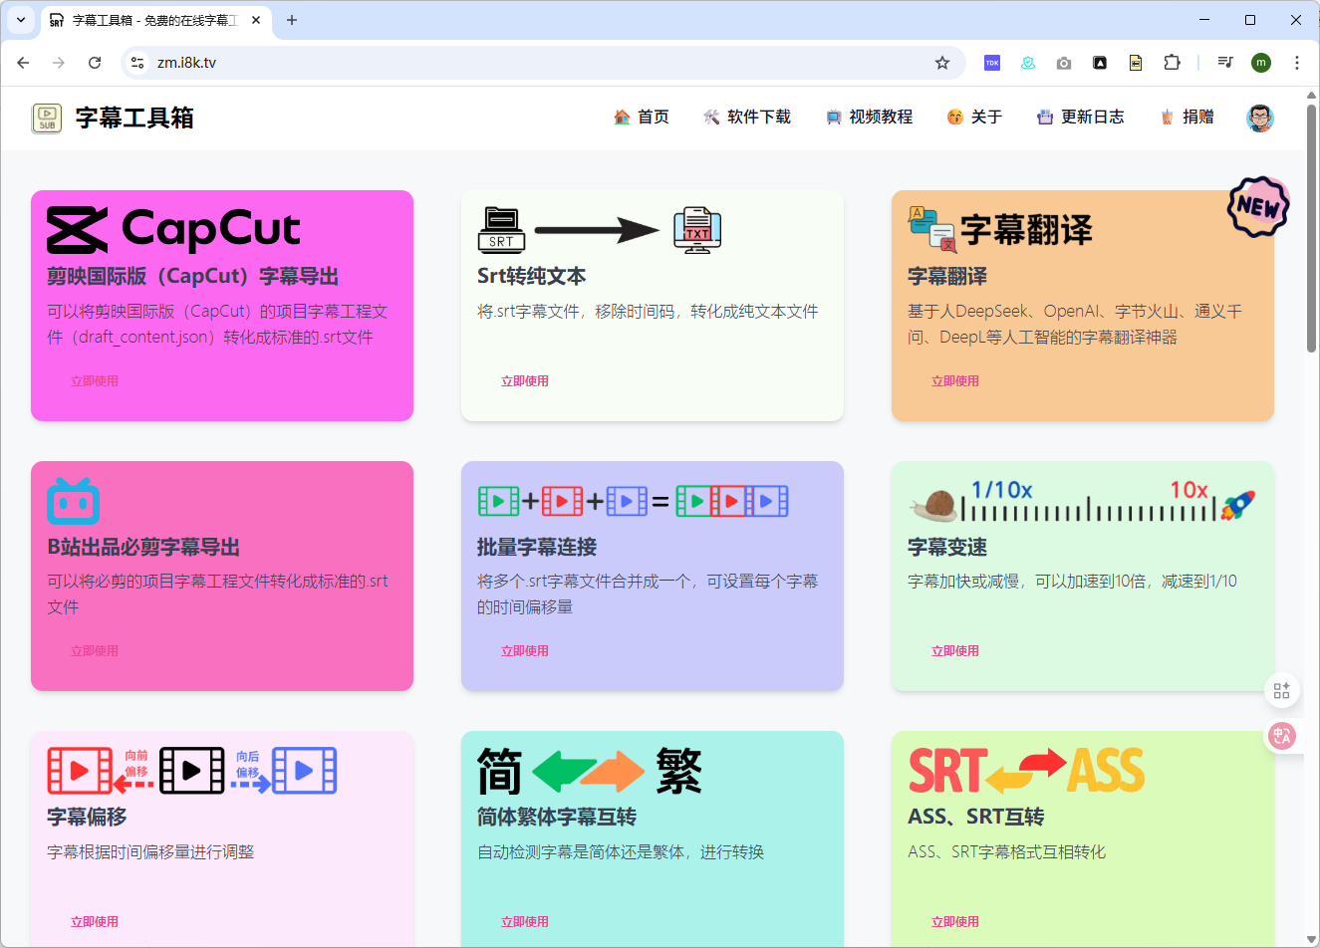Select the 字幕工具箱 browser tab
Screen dimensions: 1320x948
coord(155,20)
